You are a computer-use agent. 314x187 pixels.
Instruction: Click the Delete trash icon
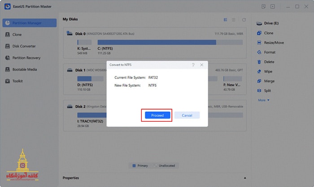tap(259, 62)
